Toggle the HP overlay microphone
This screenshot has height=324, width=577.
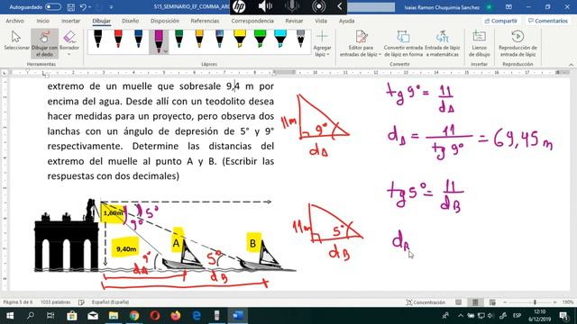pyautogui.click(x=292, y=6)
